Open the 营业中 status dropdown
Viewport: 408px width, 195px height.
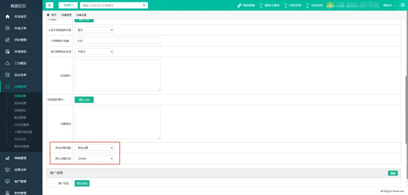pos(389,5)
